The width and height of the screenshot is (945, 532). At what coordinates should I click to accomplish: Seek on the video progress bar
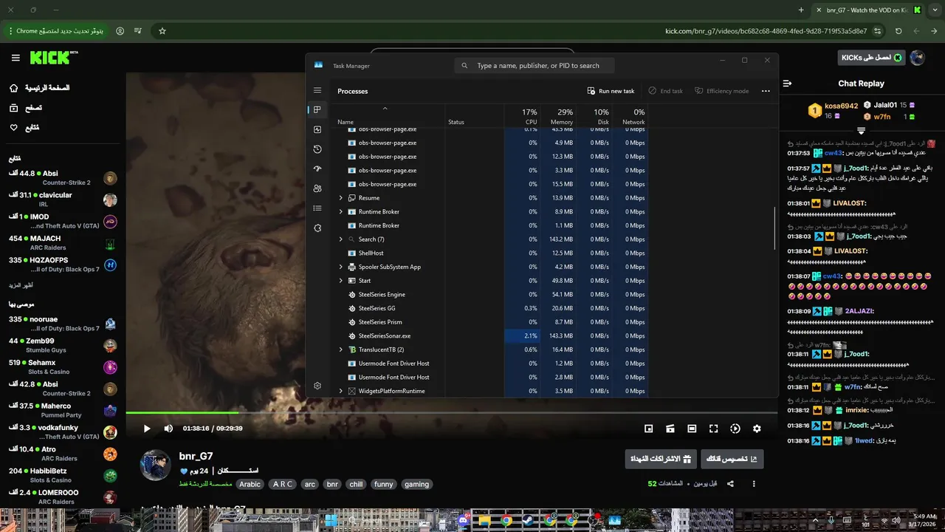click(451, 412)
